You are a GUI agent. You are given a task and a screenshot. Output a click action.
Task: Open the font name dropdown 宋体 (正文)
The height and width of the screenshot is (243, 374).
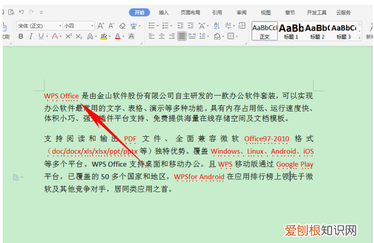pyautogui.click(x=39, y=26)
